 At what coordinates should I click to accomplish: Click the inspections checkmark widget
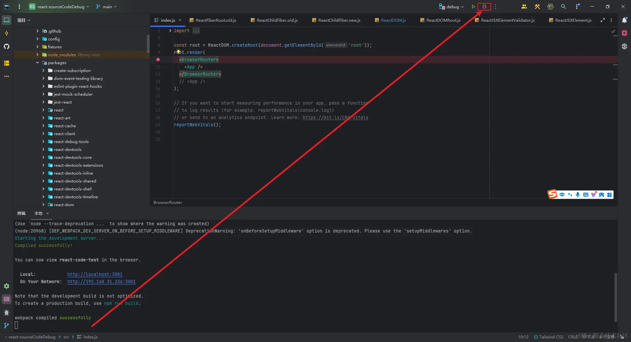point(613,32)
